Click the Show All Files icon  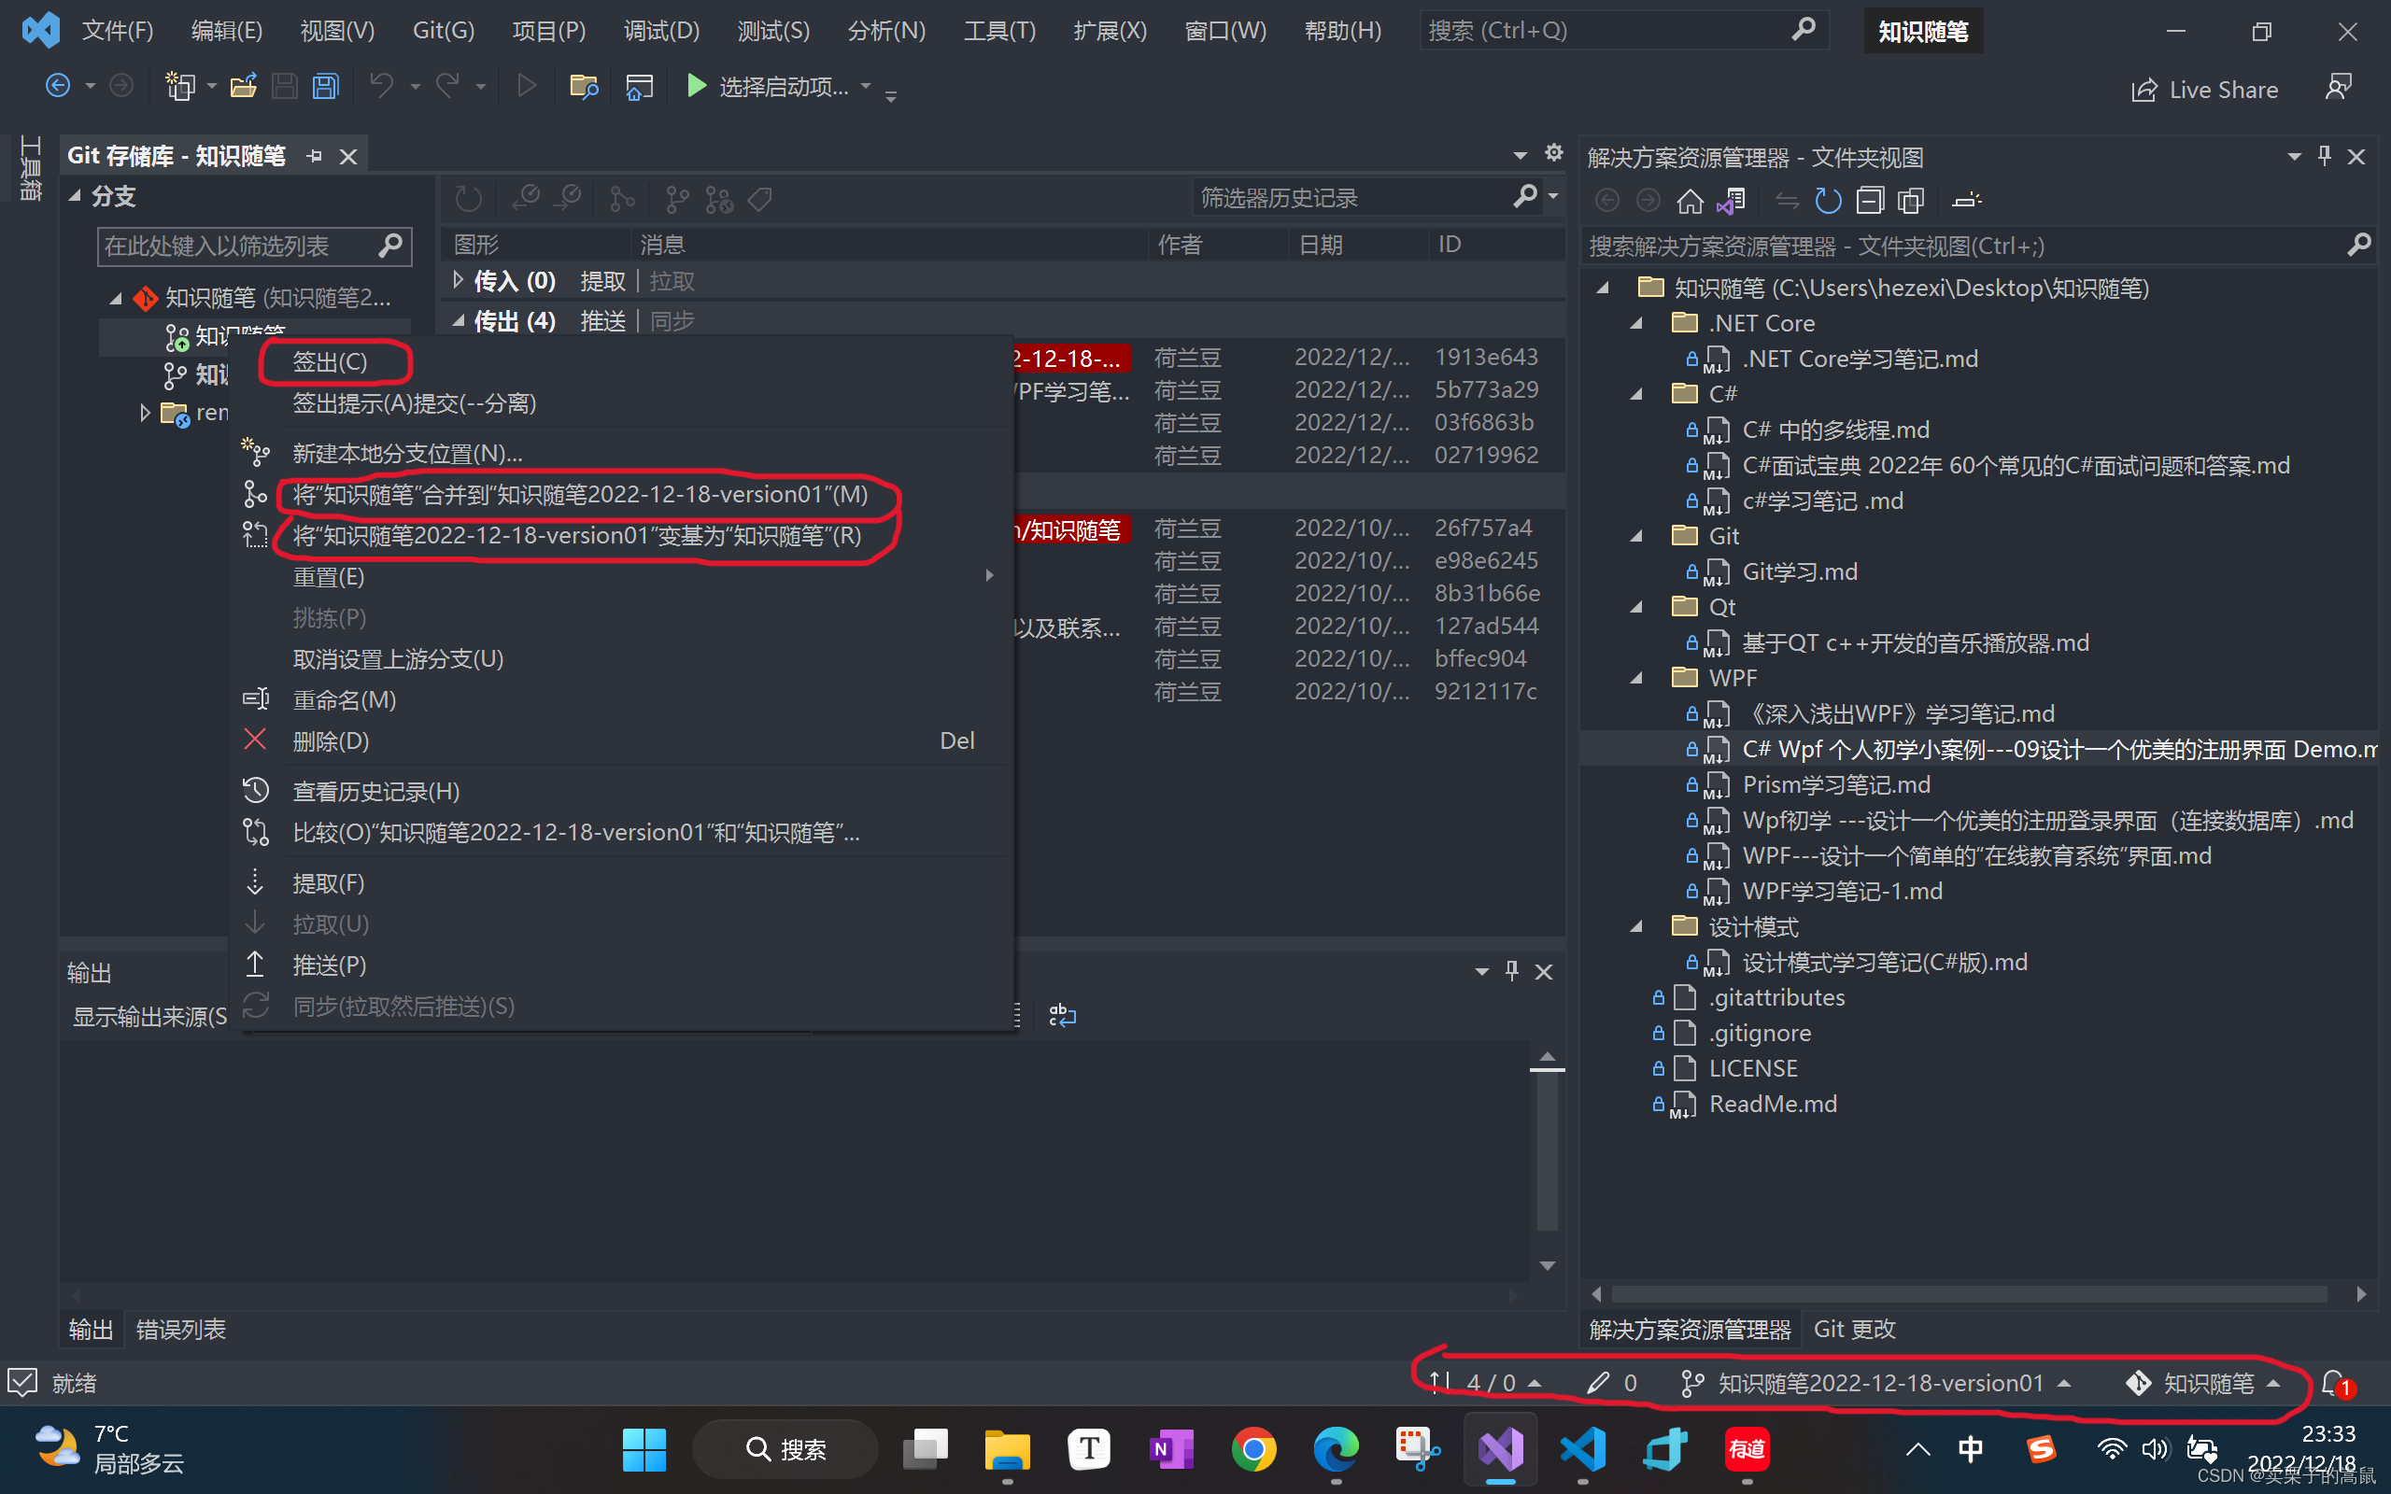(1911, 201)
